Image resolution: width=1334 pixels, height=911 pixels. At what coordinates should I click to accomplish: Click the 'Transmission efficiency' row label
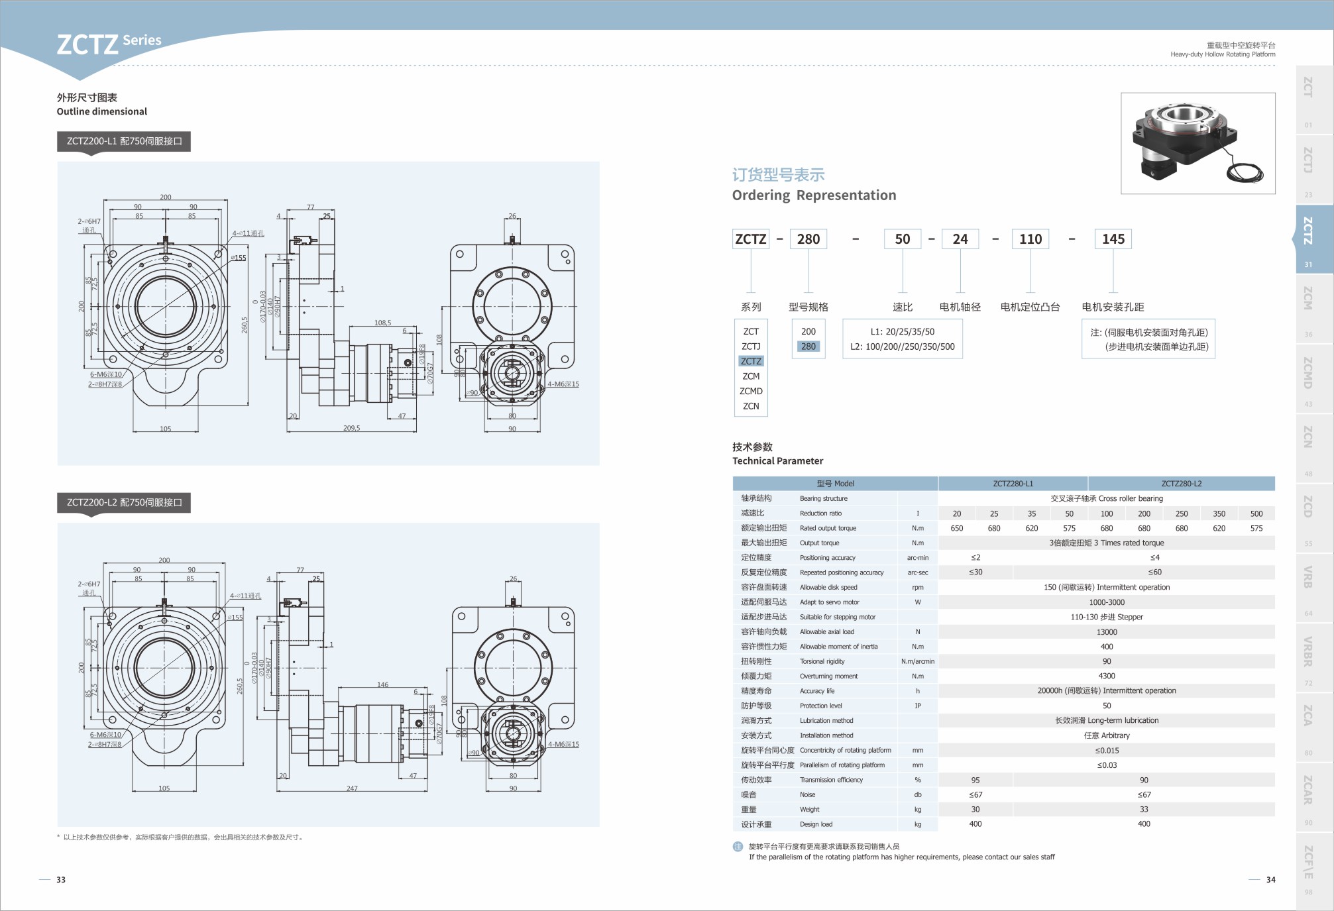tap(831, 780)
